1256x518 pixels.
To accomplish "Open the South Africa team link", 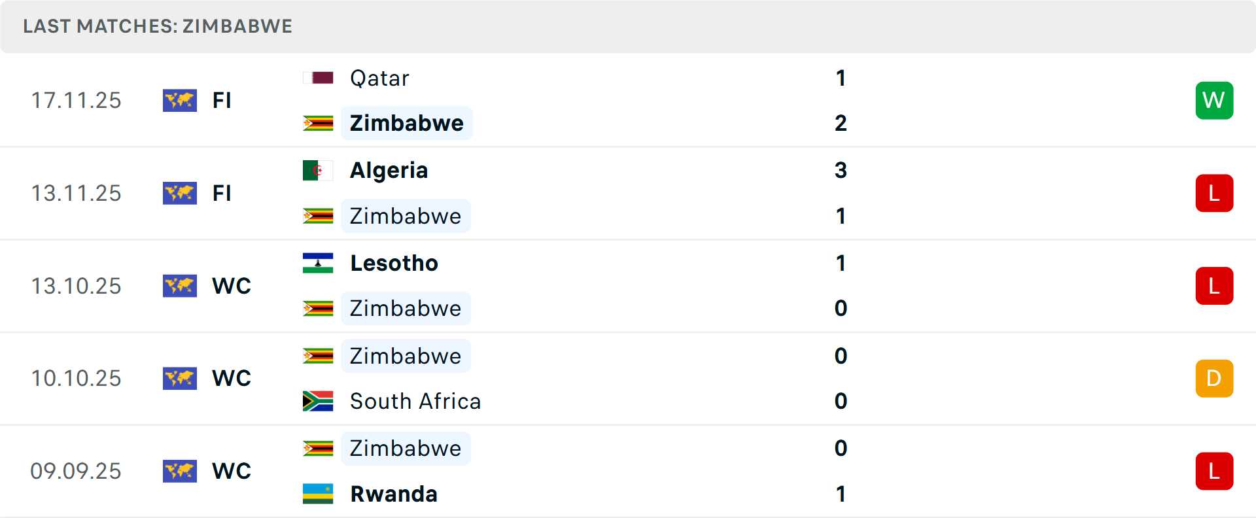I will tap(415, 401).
